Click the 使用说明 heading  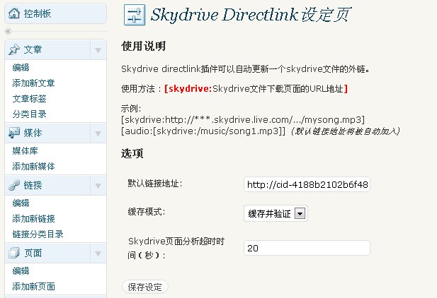click(144, 46)
